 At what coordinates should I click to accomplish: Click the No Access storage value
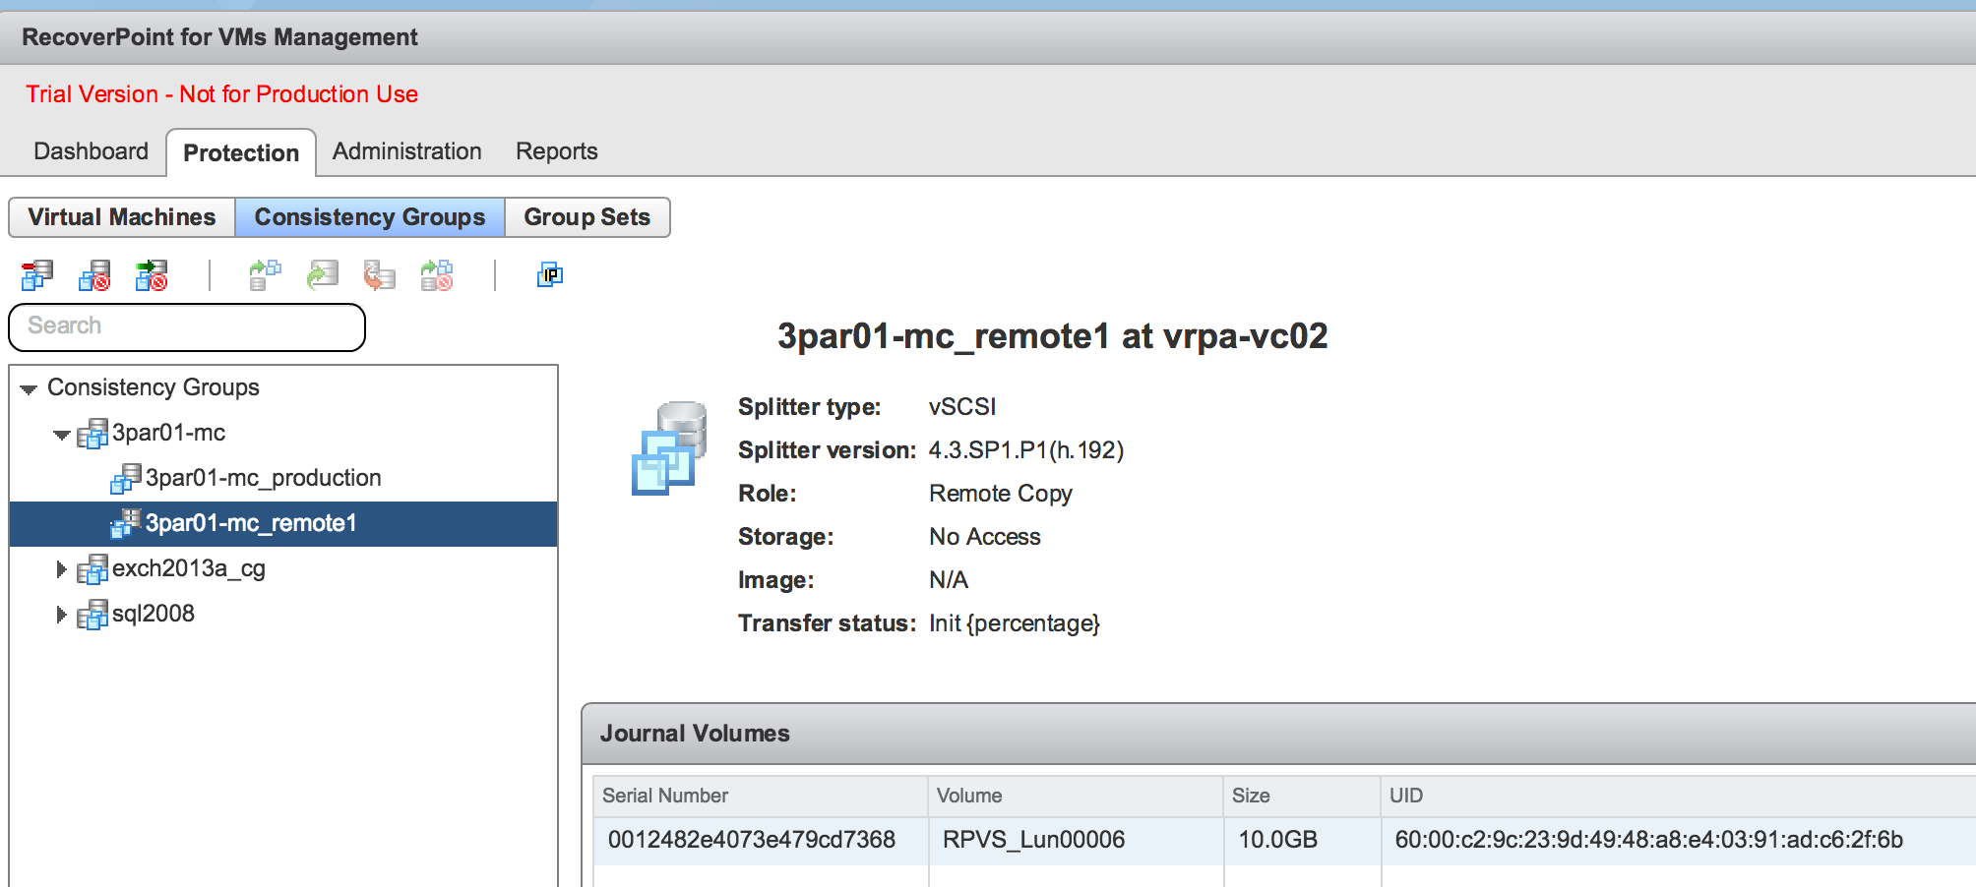tap(985, 537)
